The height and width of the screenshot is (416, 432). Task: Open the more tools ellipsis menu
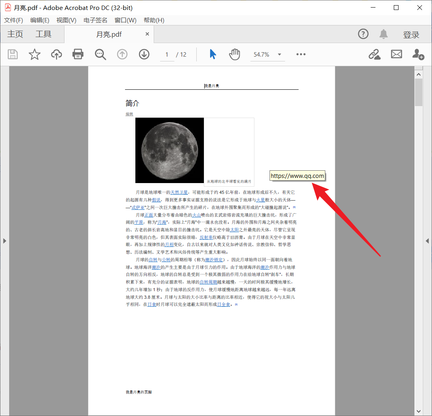click(301, 54)
